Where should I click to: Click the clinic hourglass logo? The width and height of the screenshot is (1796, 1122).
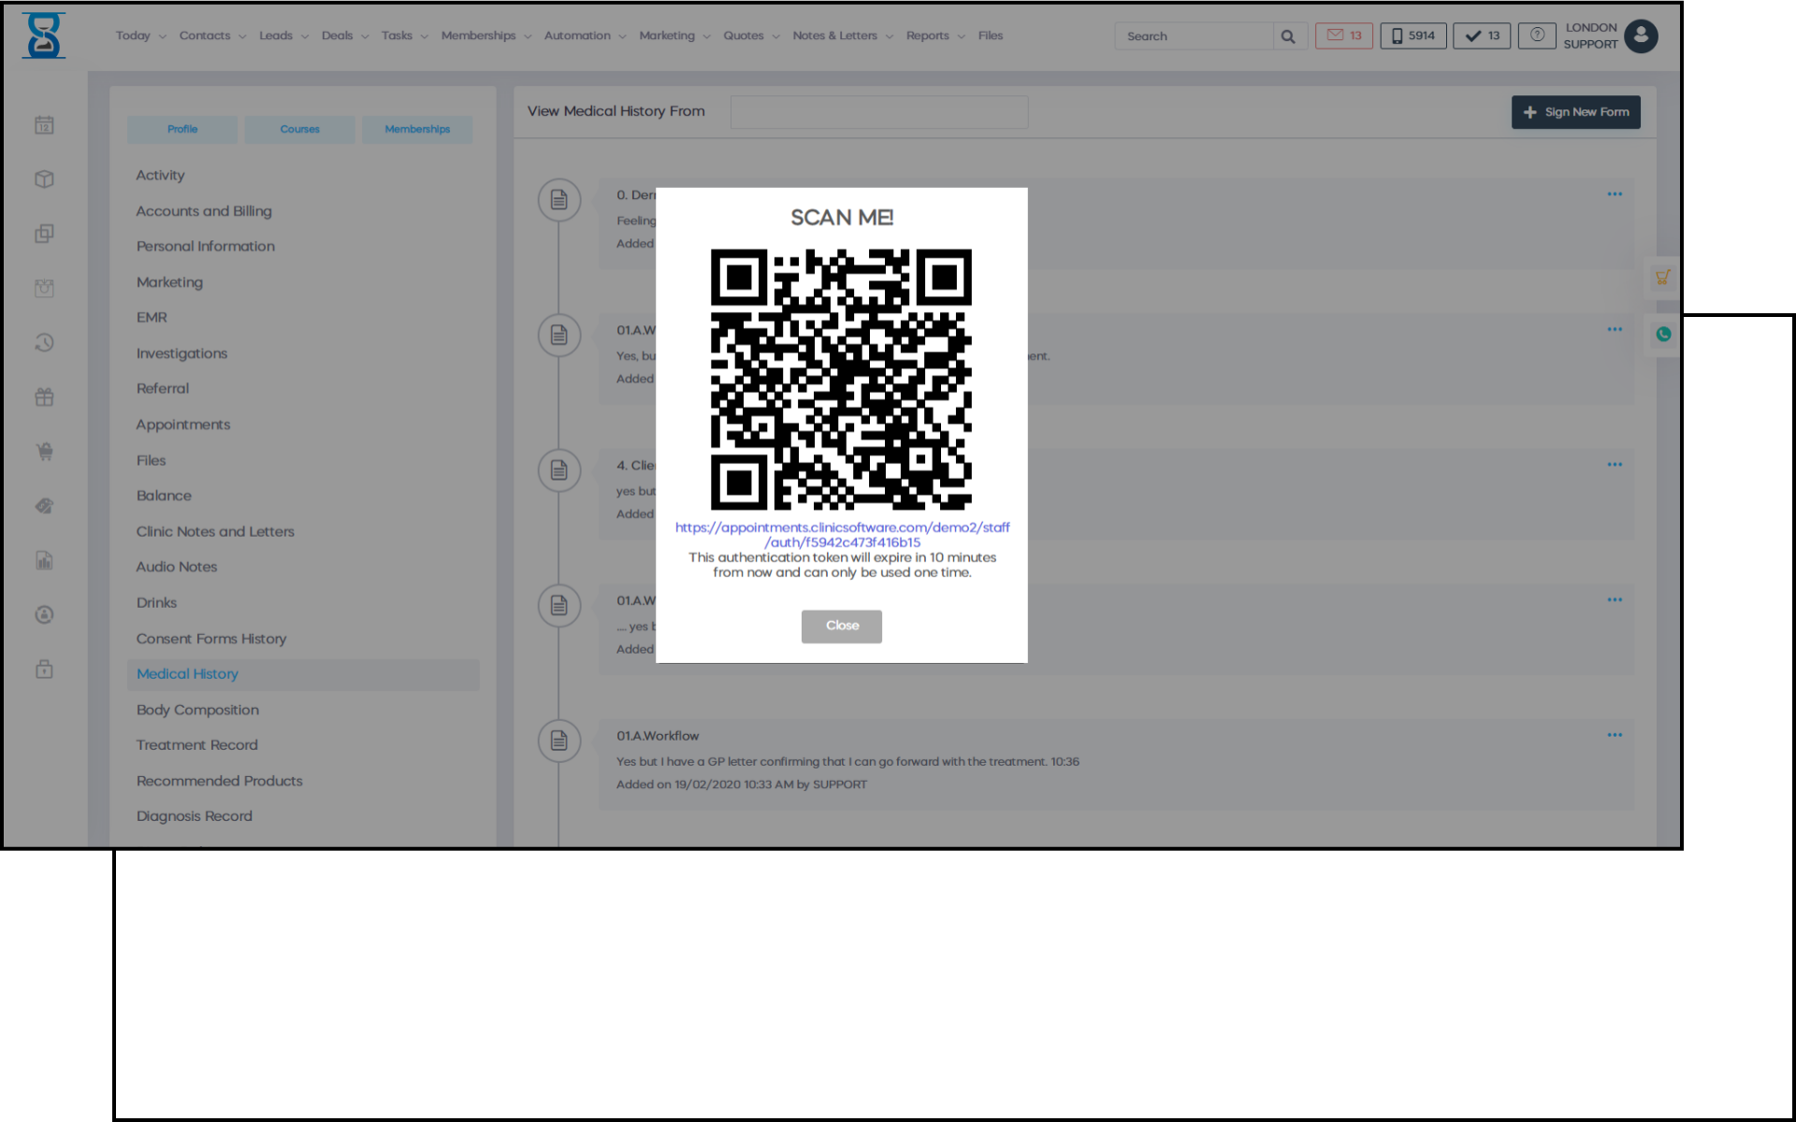pyautogui.click(x=44, y=36)
